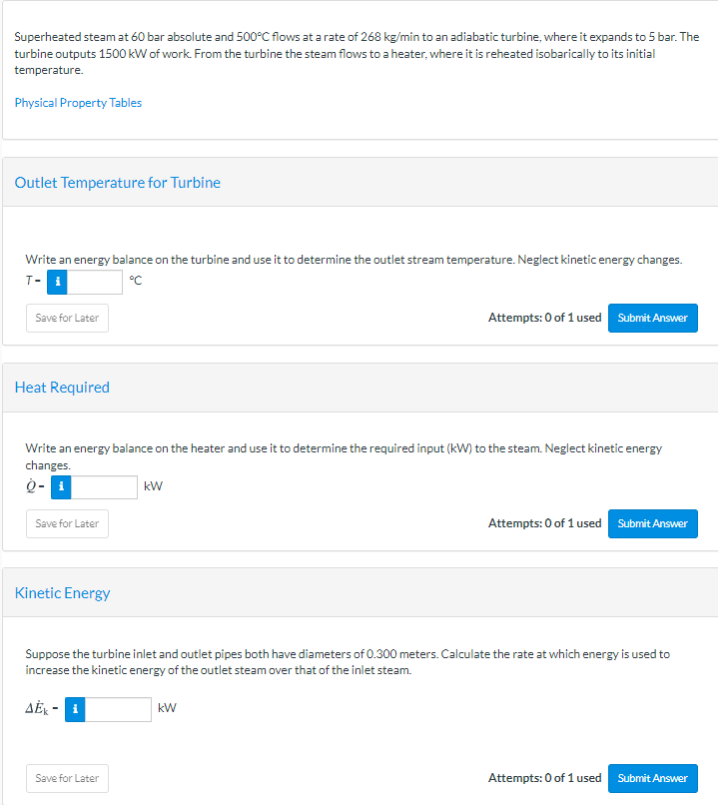
Task: Click the attempts counter in the turbine section
Action: tap(544, 319)
